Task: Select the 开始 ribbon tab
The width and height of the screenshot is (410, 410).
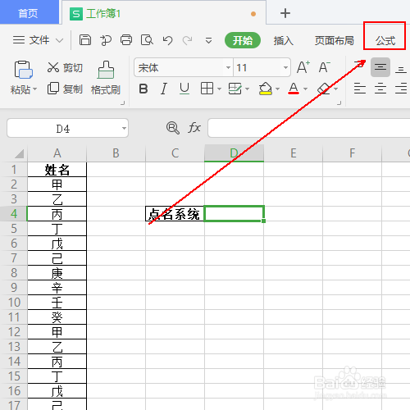Action: (x=243, y=40)
